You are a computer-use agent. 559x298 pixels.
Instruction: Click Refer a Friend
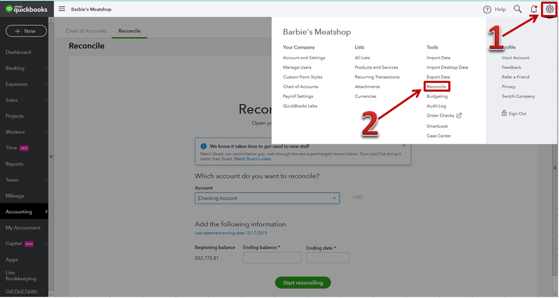[515, 77]
